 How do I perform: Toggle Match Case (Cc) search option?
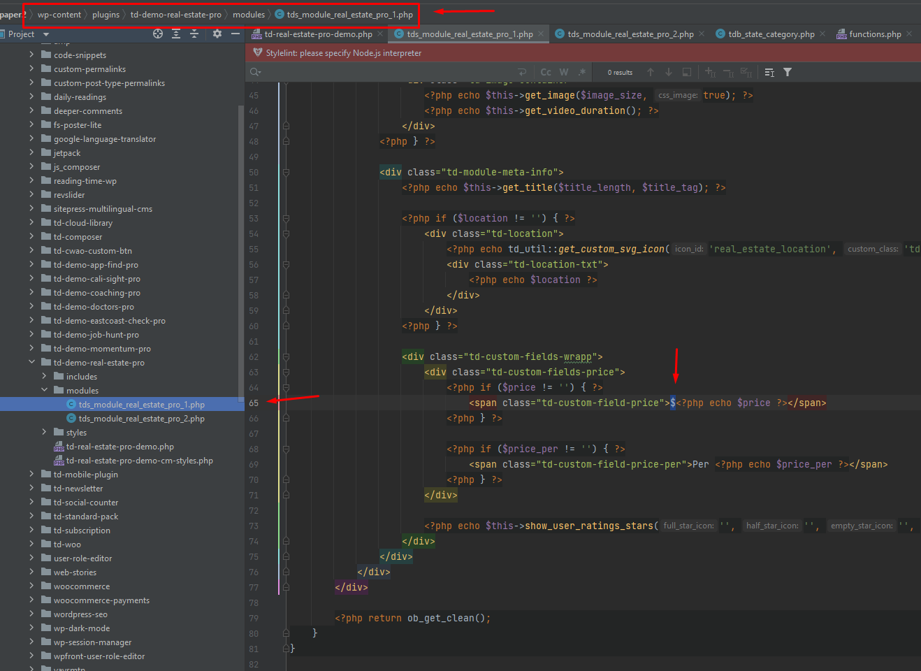point(546,72)
